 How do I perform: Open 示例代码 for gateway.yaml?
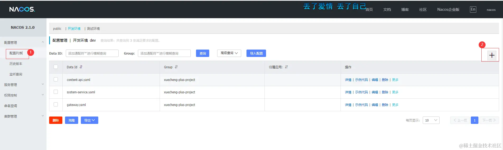[x=361, y=105]
